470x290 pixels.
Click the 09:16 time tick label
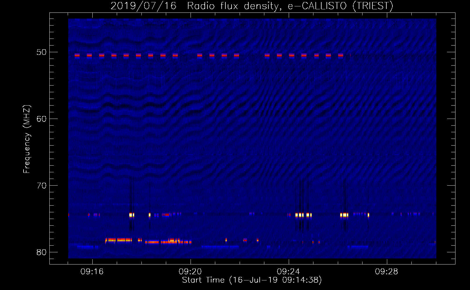tap(92, 272)
